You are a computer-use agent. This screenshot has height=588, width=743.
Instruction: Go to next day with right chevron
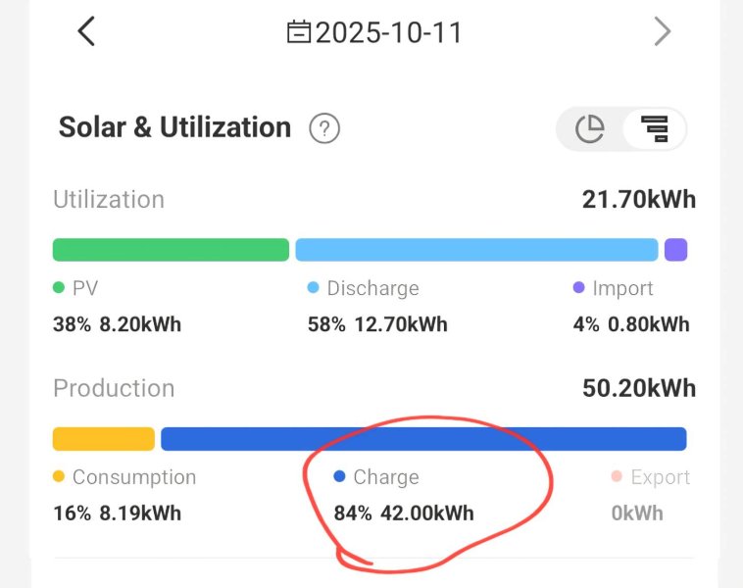point(663,32)
